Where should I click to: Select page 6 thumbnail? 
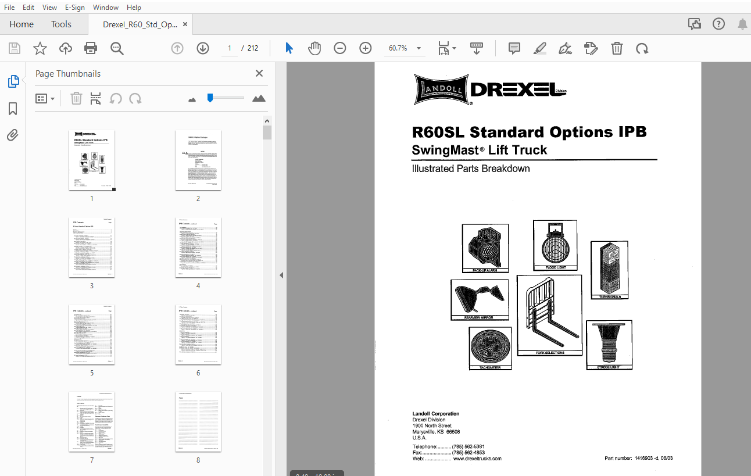click(x=198, y=334)
